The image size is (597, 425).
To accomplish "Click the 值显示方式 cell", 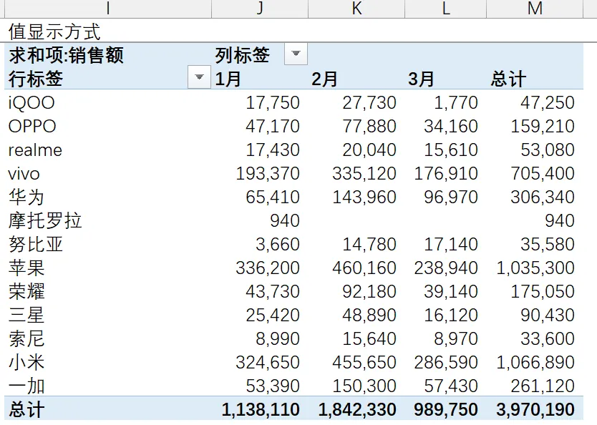I will point(54,31).
